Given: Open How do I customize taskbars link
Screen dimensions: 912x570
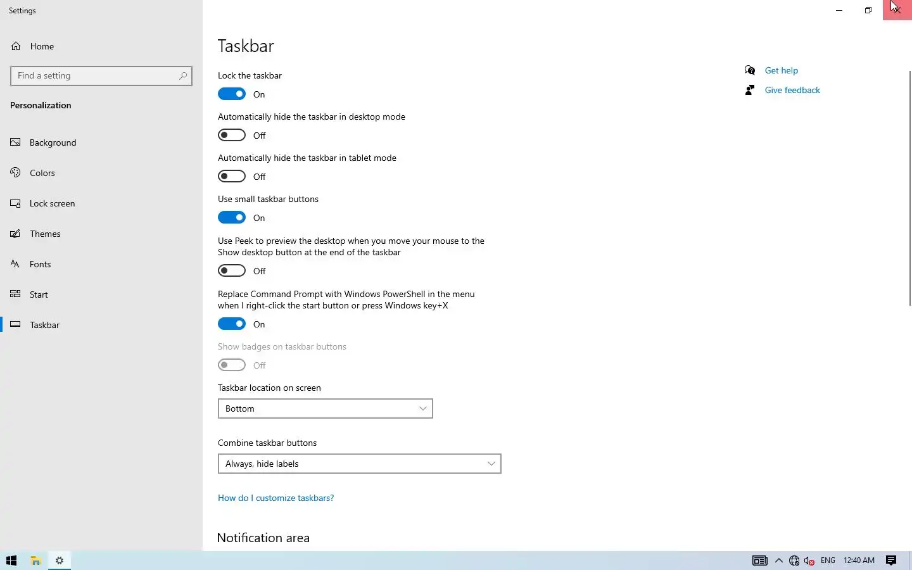Looking at the screenshot, I should 275,498.
